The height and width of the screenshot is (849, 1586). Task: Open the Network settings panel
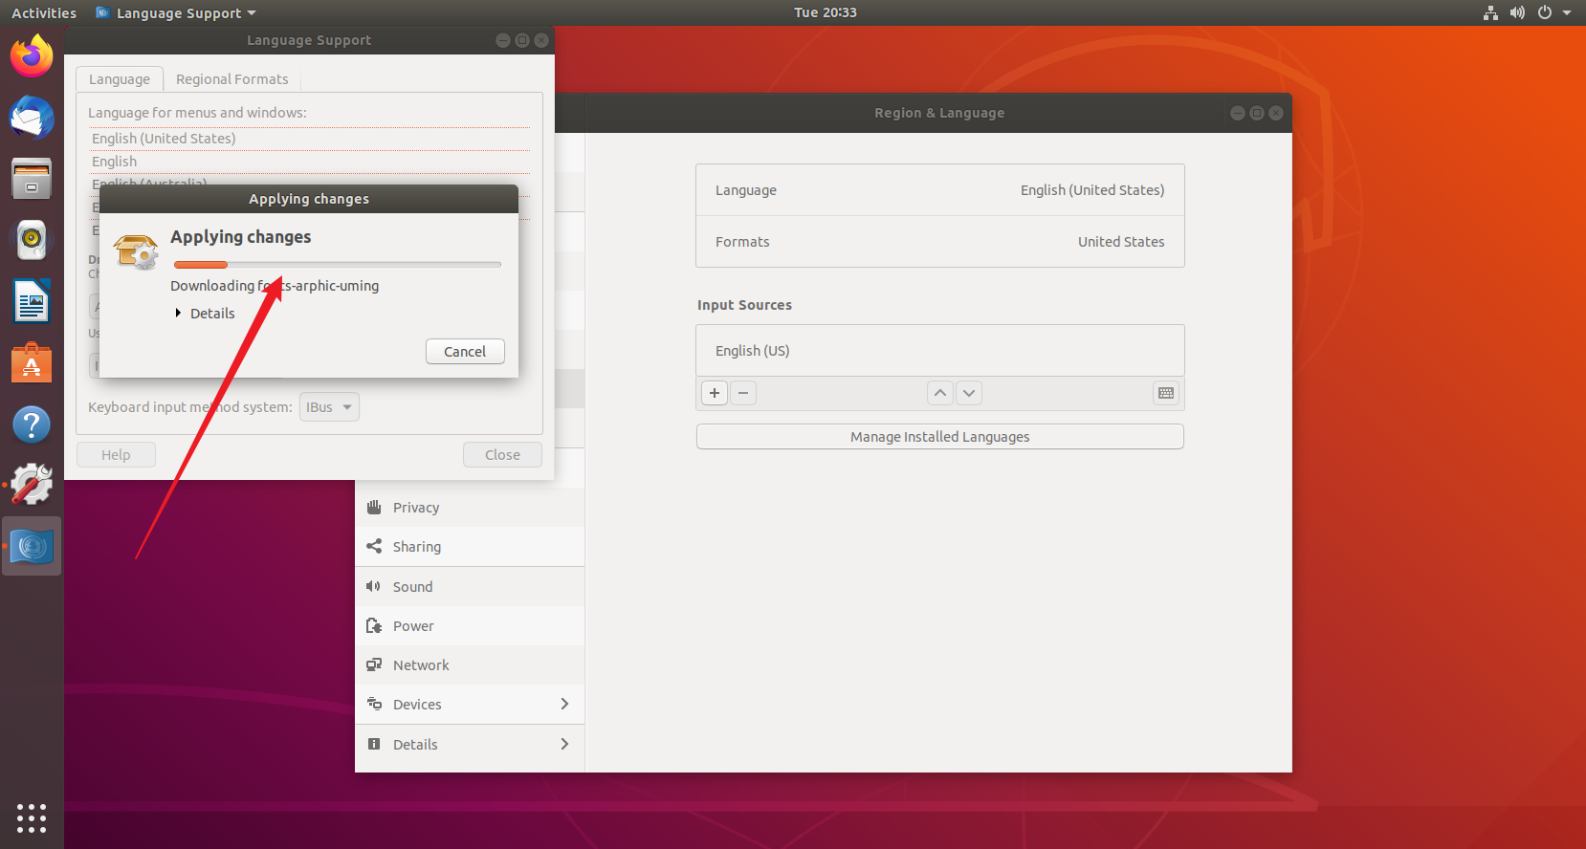(x=470, y=664)
